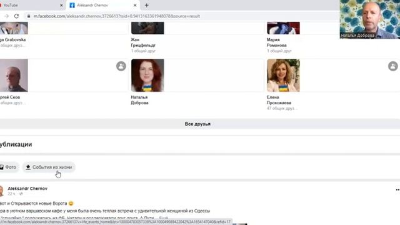Open Наталья Доброва profile photo

point(147,75)
